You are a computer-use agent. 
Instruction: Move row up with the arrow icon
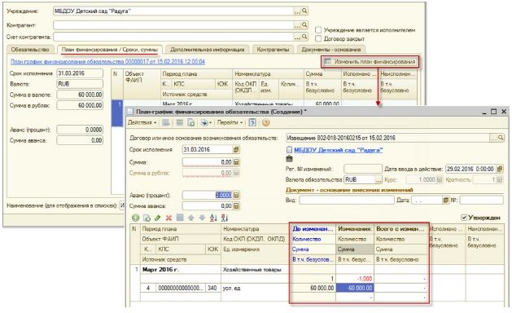[x=191, y=218]
